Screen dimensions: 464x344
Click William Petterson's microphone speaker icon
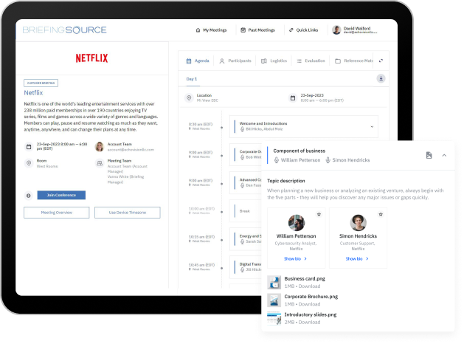(x=277, y=160)
